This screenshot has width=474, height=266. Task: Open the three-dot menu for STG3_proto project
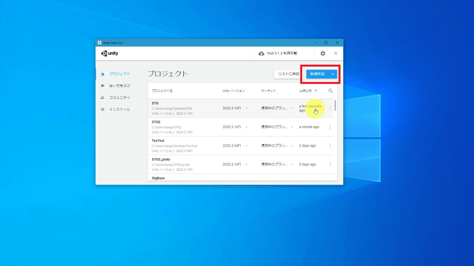coord(330,164)
